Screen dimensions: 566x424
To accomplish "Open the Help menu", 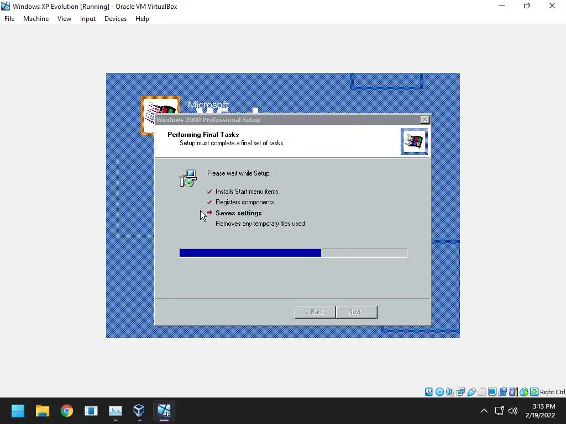I will point(142,19).
